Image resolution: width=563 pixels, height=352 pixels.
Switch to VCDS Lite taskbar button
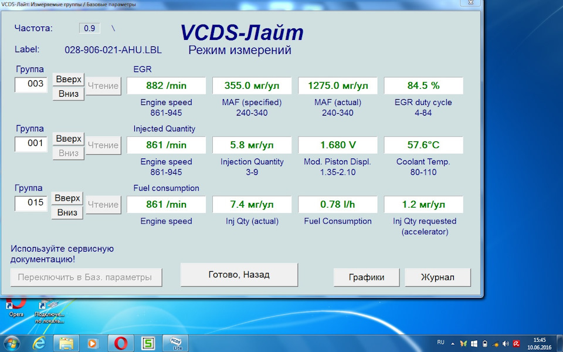175,344
